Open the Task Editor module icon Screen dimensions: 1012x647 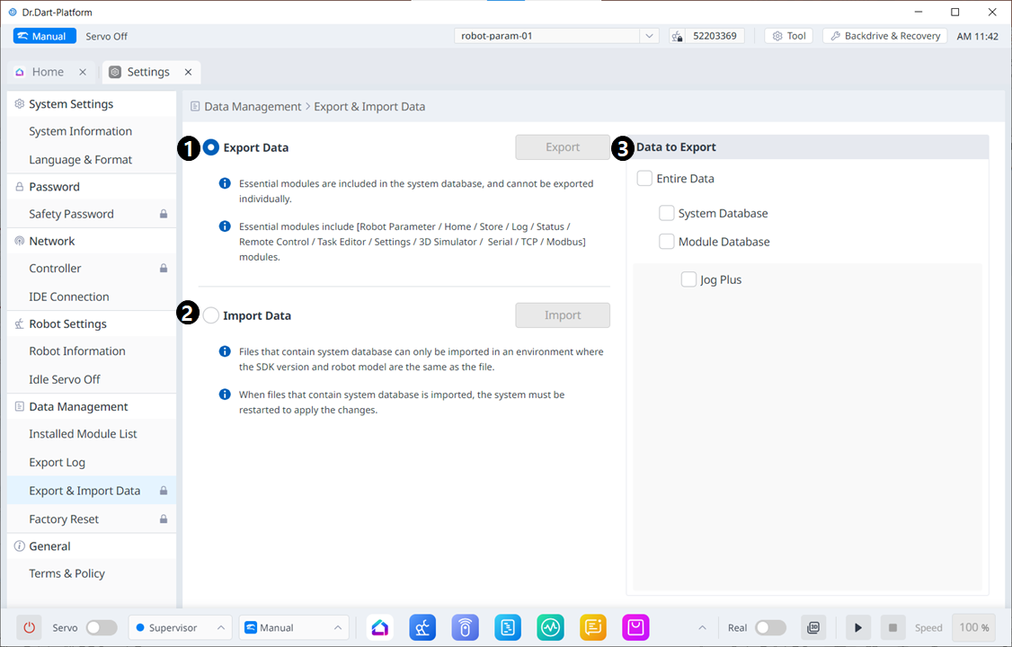click(x=508, y=627)
